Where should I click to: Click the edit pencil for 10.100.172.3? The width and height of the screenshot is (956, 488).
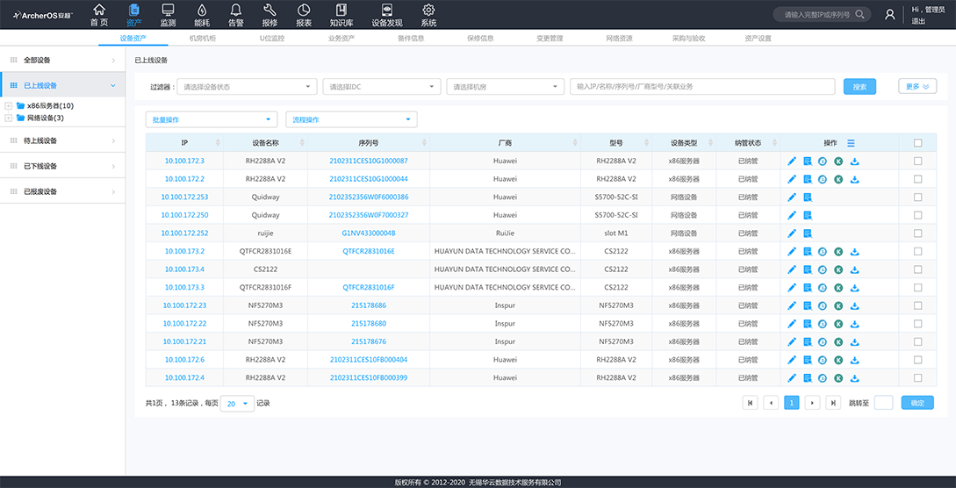[x=792, y=161]
